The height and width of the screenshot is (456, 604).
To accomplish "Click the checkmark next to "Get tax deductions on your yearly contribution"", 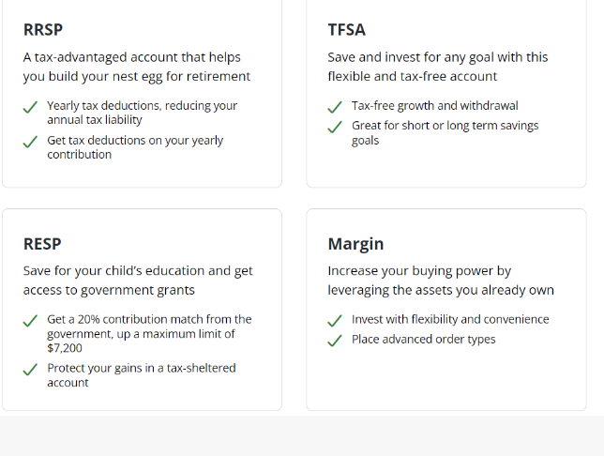I will pyautogui.click(x=31, y=142).
